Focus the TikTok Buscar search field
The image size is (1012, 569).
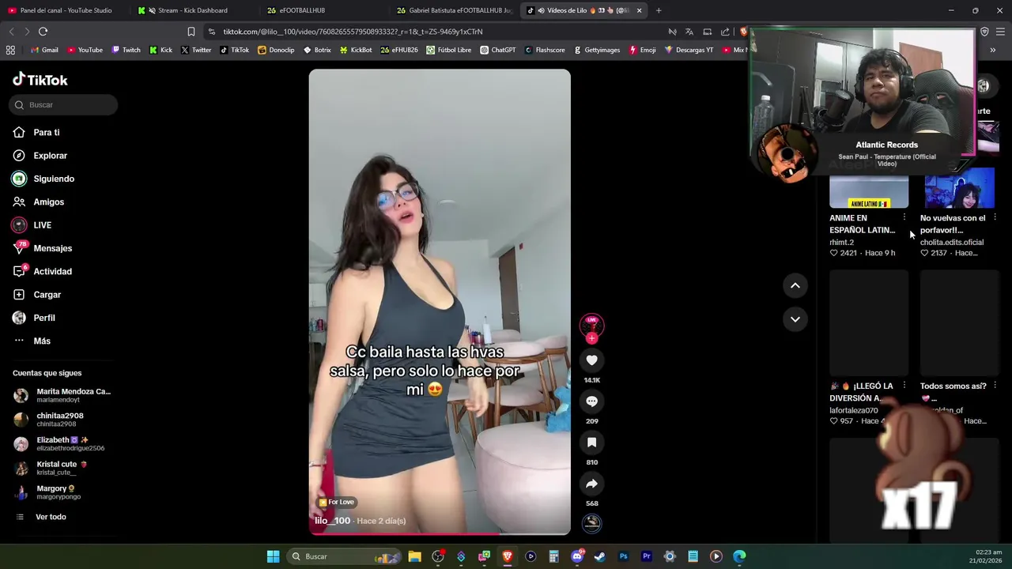pyautogui.click(x=65, y=105)
